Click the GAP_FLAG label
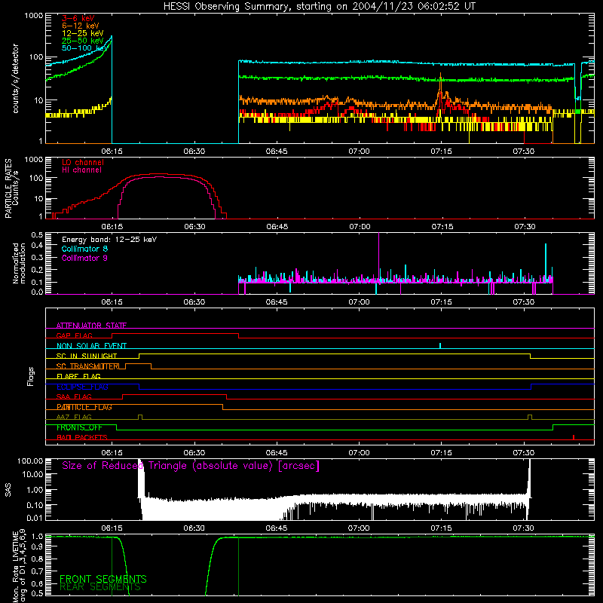This screenshot has height=603, width=603. point(74,335)
